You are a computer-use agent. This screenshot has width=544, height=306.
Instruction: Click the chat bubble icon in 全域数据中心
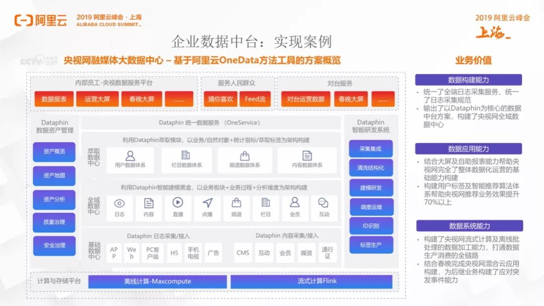pos(323,203)
